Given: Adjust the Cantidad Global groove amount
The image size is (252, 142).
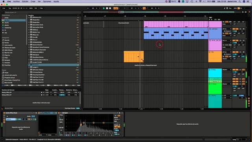Looking at the screenshot, I should coord(78,108).
